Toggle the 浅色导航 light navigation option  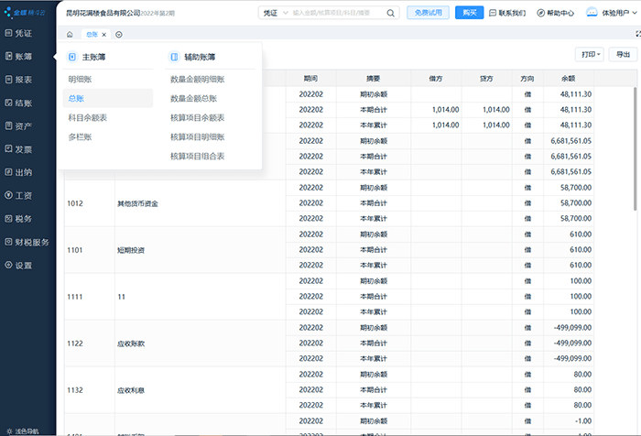tap(23, 431)
